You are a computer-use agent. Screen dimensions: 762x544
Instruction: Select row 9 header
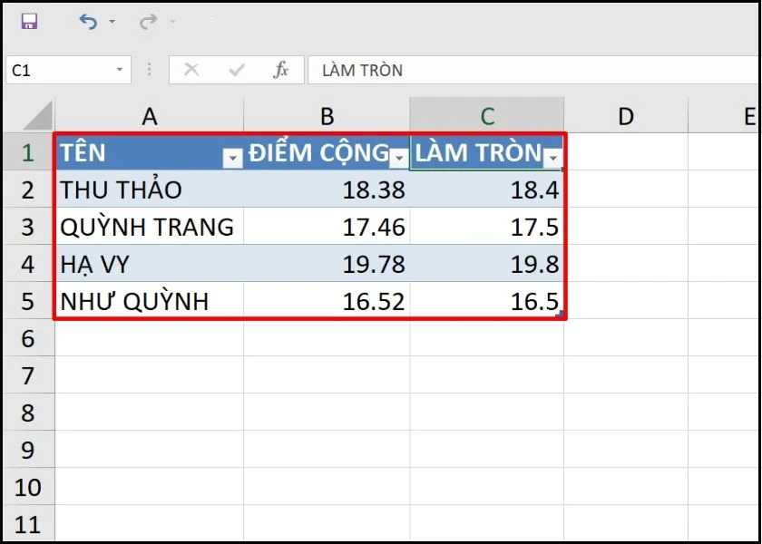[x=28, y=450]
